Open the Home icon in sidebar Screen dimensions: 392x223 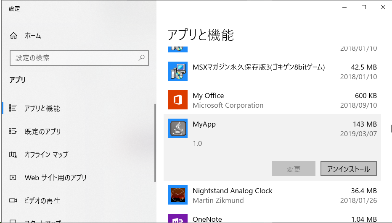(x=13, y=36)
